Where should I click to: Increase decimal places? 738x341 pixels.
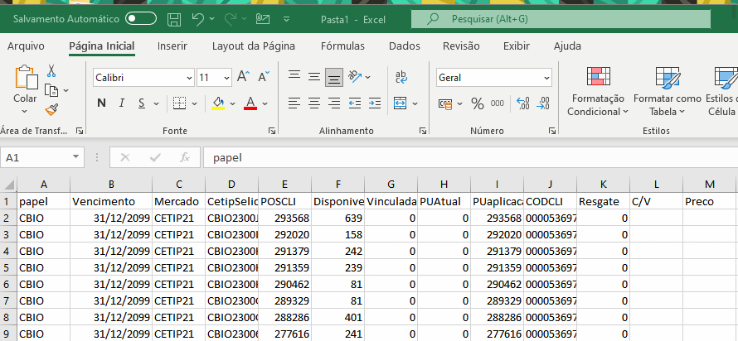pos(523,103)
